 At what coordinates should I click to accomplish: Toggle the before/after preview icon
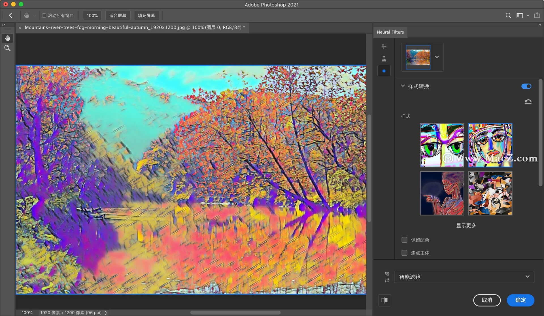coord(384,300)
